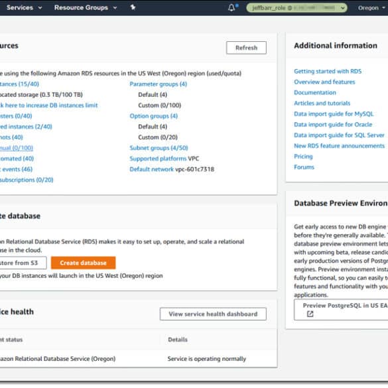Open the notifications bell icon
388x388 pixels.
[x=232, y=7]
